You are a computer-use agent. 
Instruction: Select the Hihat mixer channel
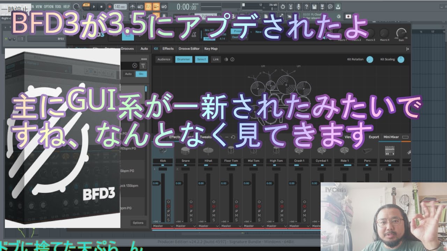[x=208, y=161]
